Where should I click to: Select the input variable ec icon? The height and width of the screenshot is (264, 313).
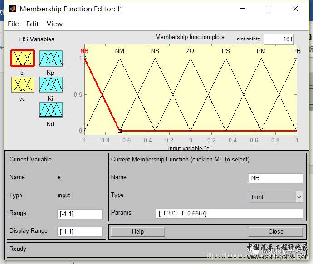point(23,84)
